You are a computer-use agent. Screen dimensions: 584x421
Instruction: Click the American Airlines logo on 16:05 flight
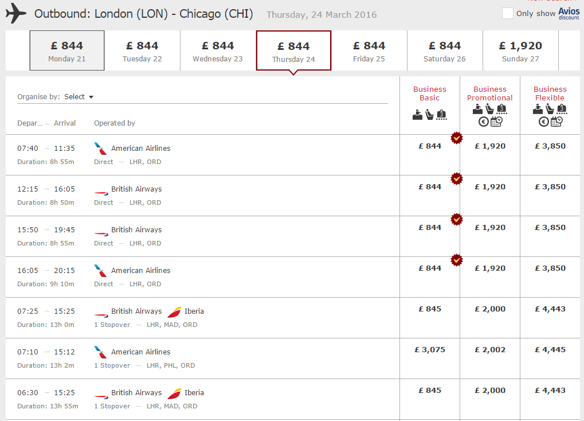100,271
